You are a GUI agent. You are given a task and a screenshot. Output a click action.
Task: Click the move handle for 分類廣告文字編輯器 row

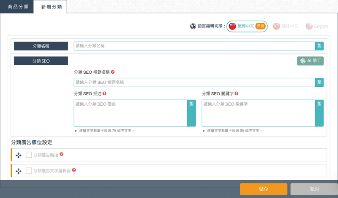(19, 171)
